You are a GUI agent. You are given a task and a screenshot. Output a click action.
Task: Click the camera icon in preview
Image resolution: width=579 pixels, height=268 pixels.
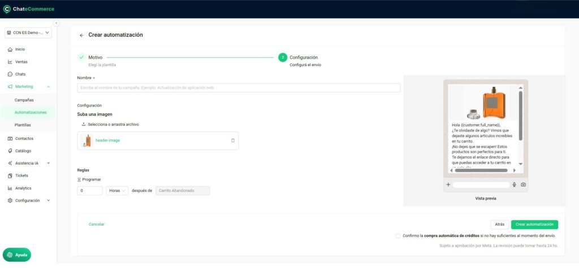523,184
